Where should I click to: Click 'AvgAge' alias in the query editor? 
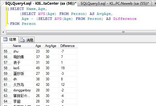[104, 14]
